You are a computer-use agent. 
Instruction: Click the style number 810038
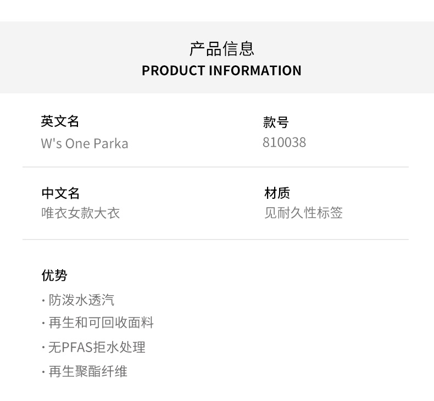click(284, 142)
